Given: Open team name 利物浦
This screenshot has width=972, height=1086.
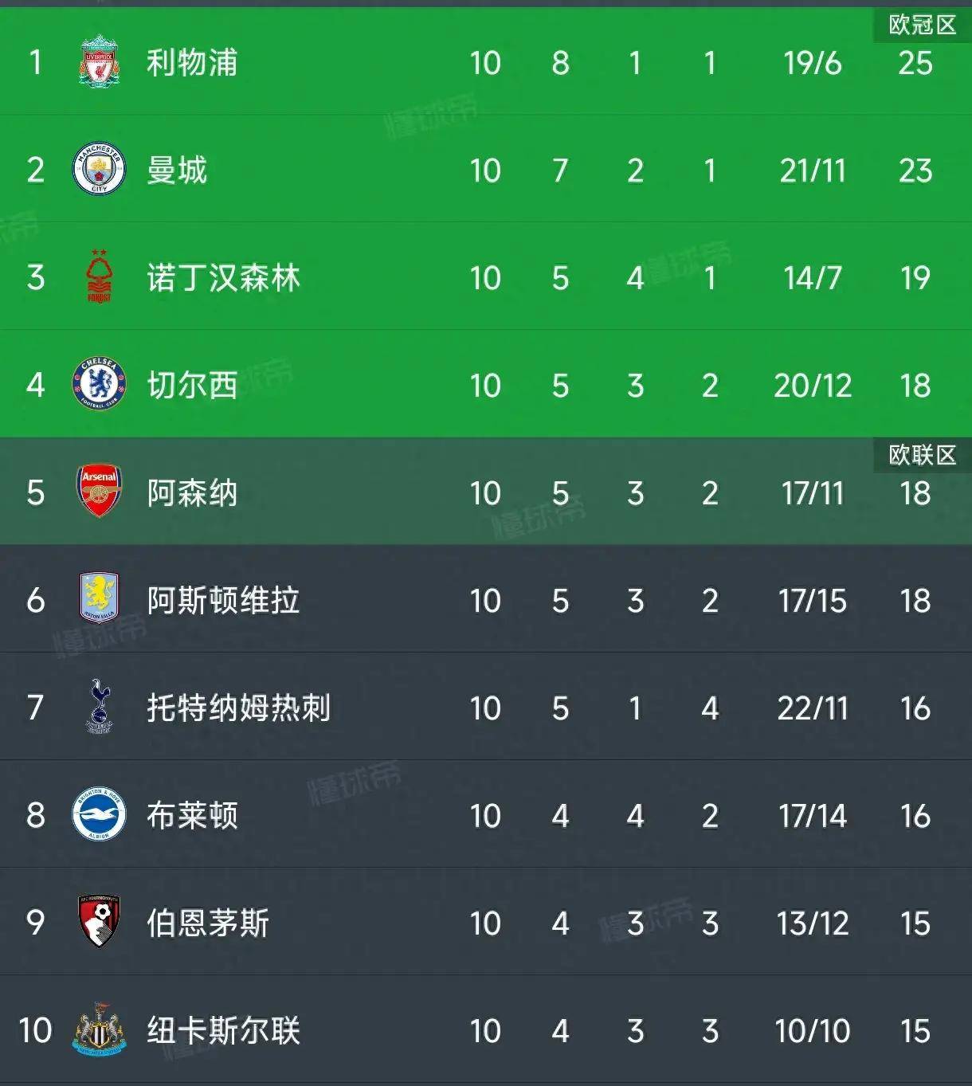Looking at the screenshot, I should 192,62.
